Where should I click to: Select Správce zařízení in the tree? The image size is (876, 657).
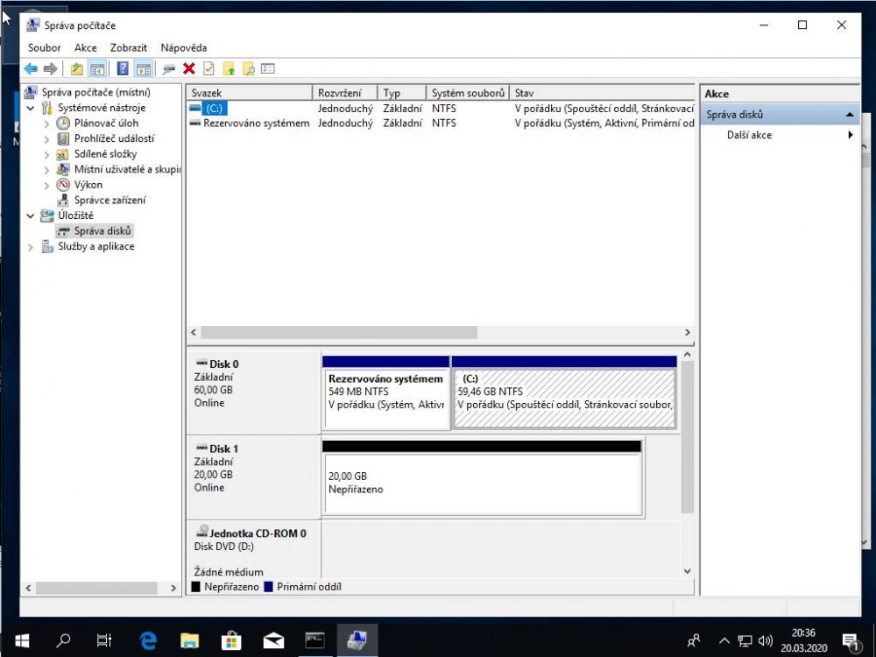pos(109,200)
